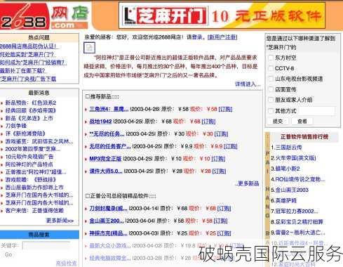Open news item 经典回顾《赤焰帝国》

[31, 110]
